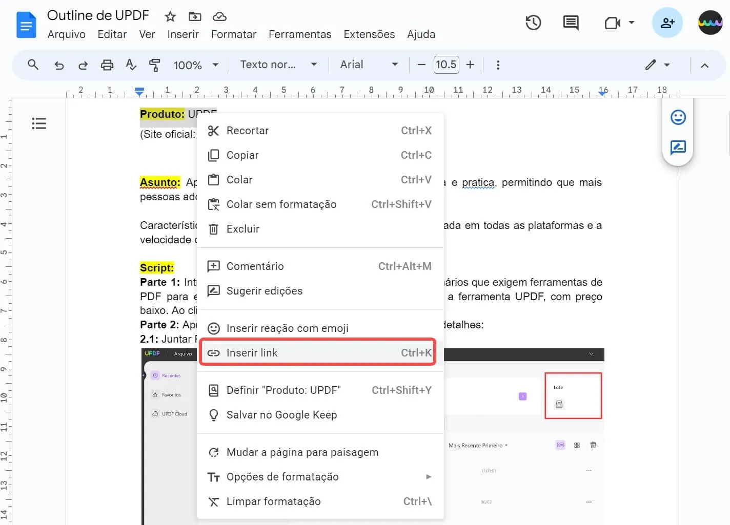Choose Colar in context menu
The image size is (730, 525).
click(320, 180)
